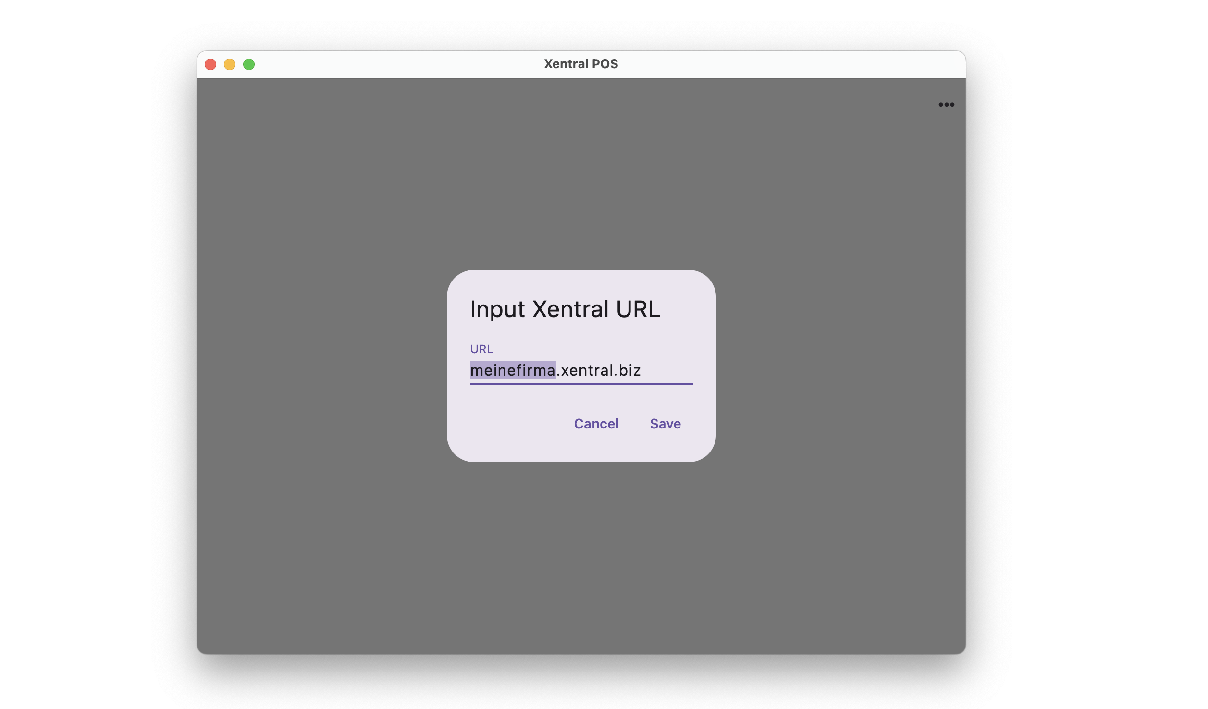Image resolution: width=1208 pixels, height=709 pixels.
Task: Confirm the URL by pressing Save
Action: [665, 424]
